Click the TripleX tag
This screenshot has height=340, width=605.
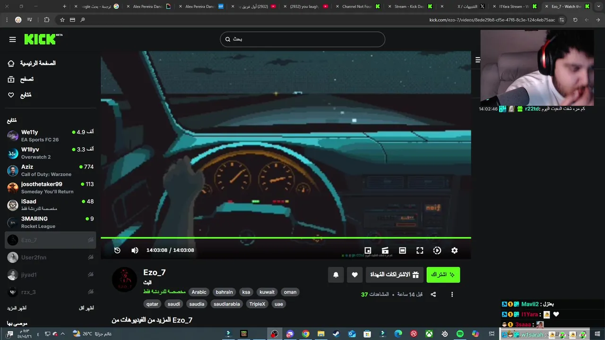[x=258, y=304]
